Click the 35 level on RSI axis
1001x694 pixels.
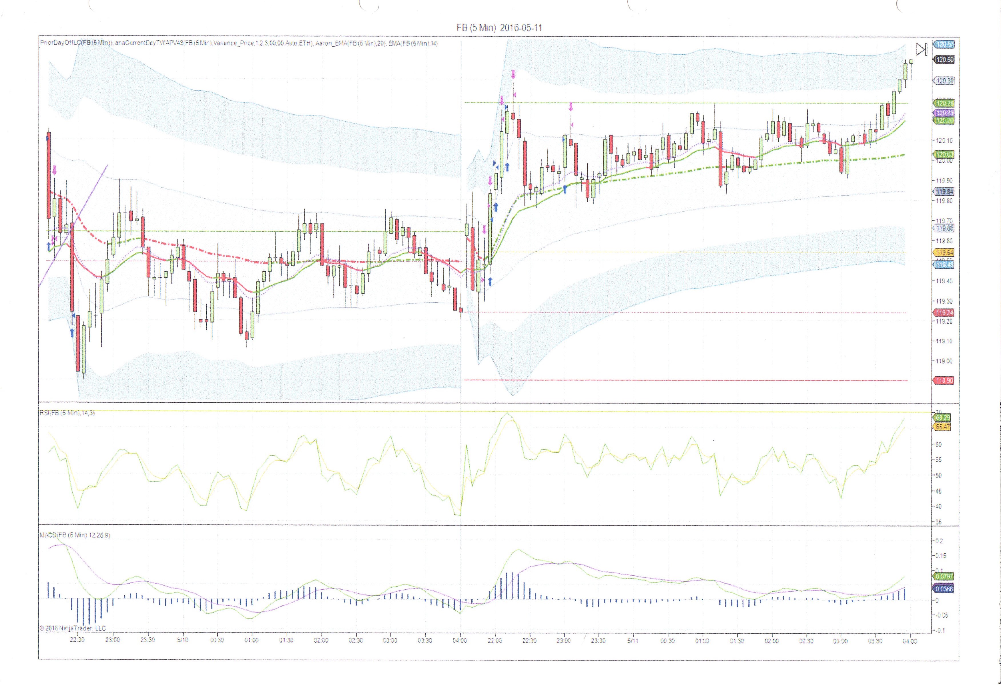click(x=939, y=522)
